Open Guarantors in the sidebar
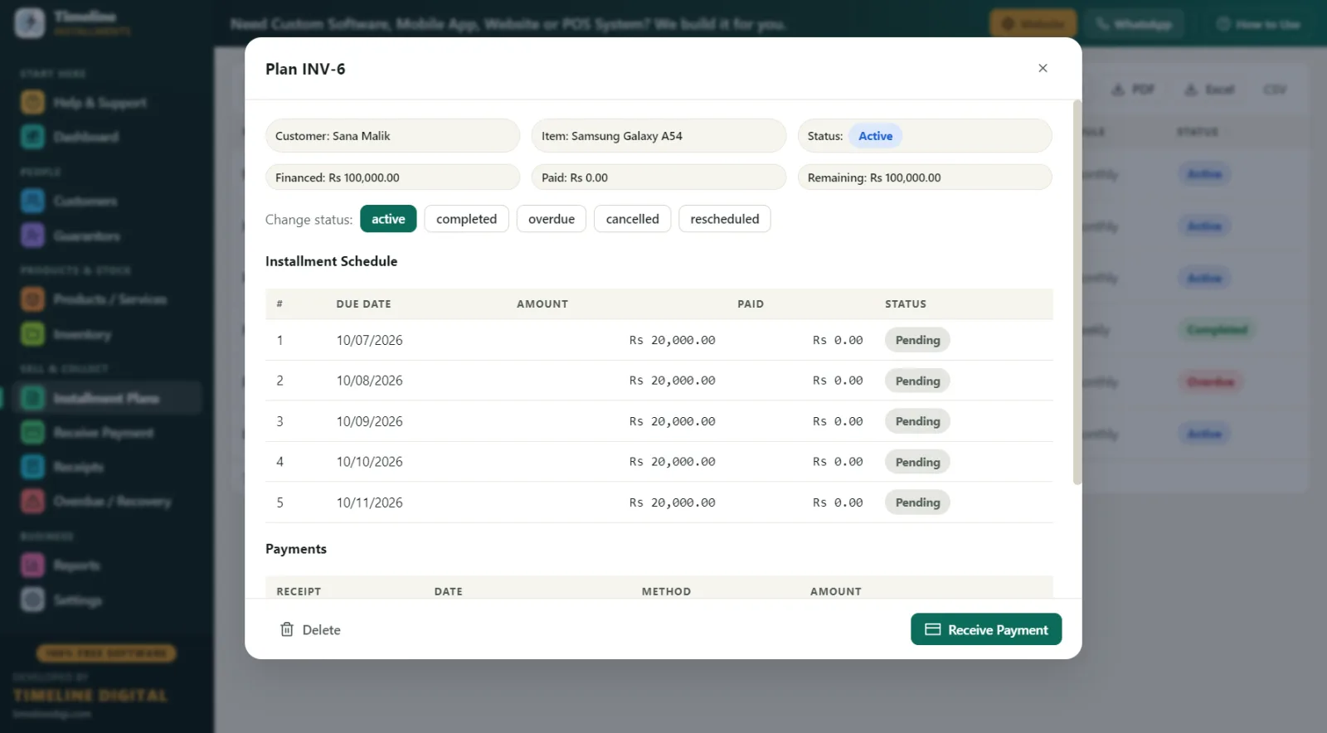Image resolution: width=1327 pixels, height=733 pixels. point(86,235)
